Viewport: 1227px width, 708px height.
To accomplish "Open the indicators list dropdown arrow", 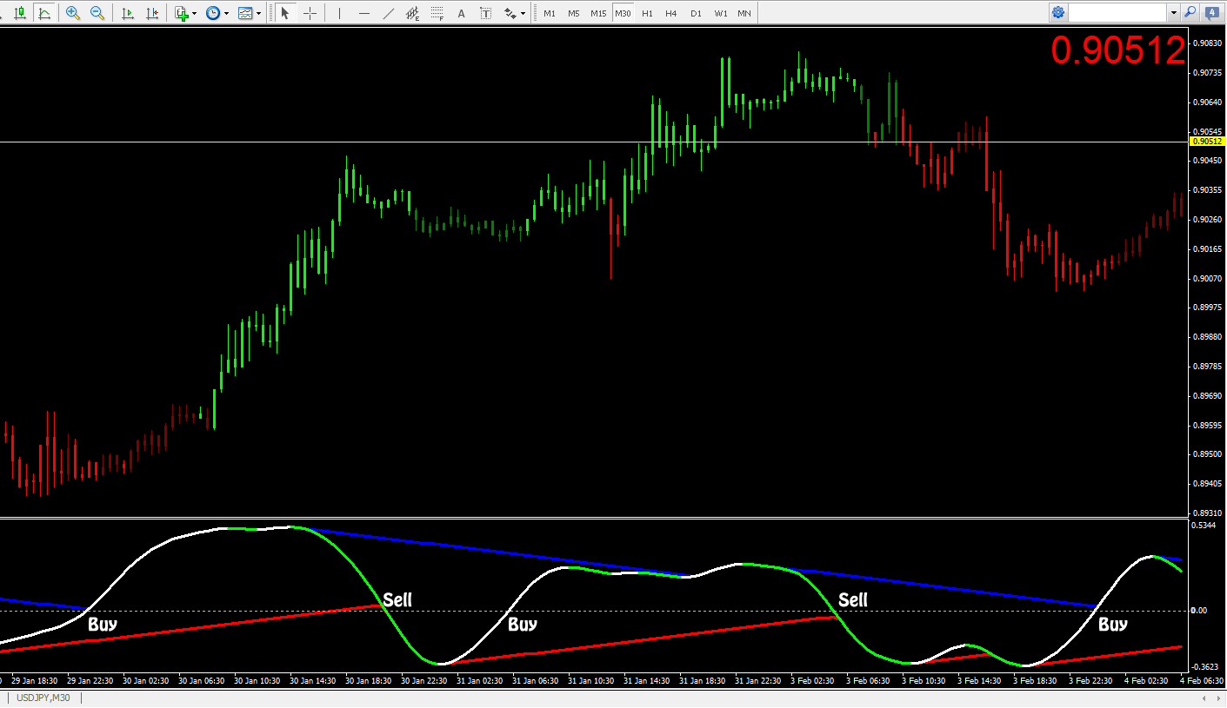I will coord(194,13).
